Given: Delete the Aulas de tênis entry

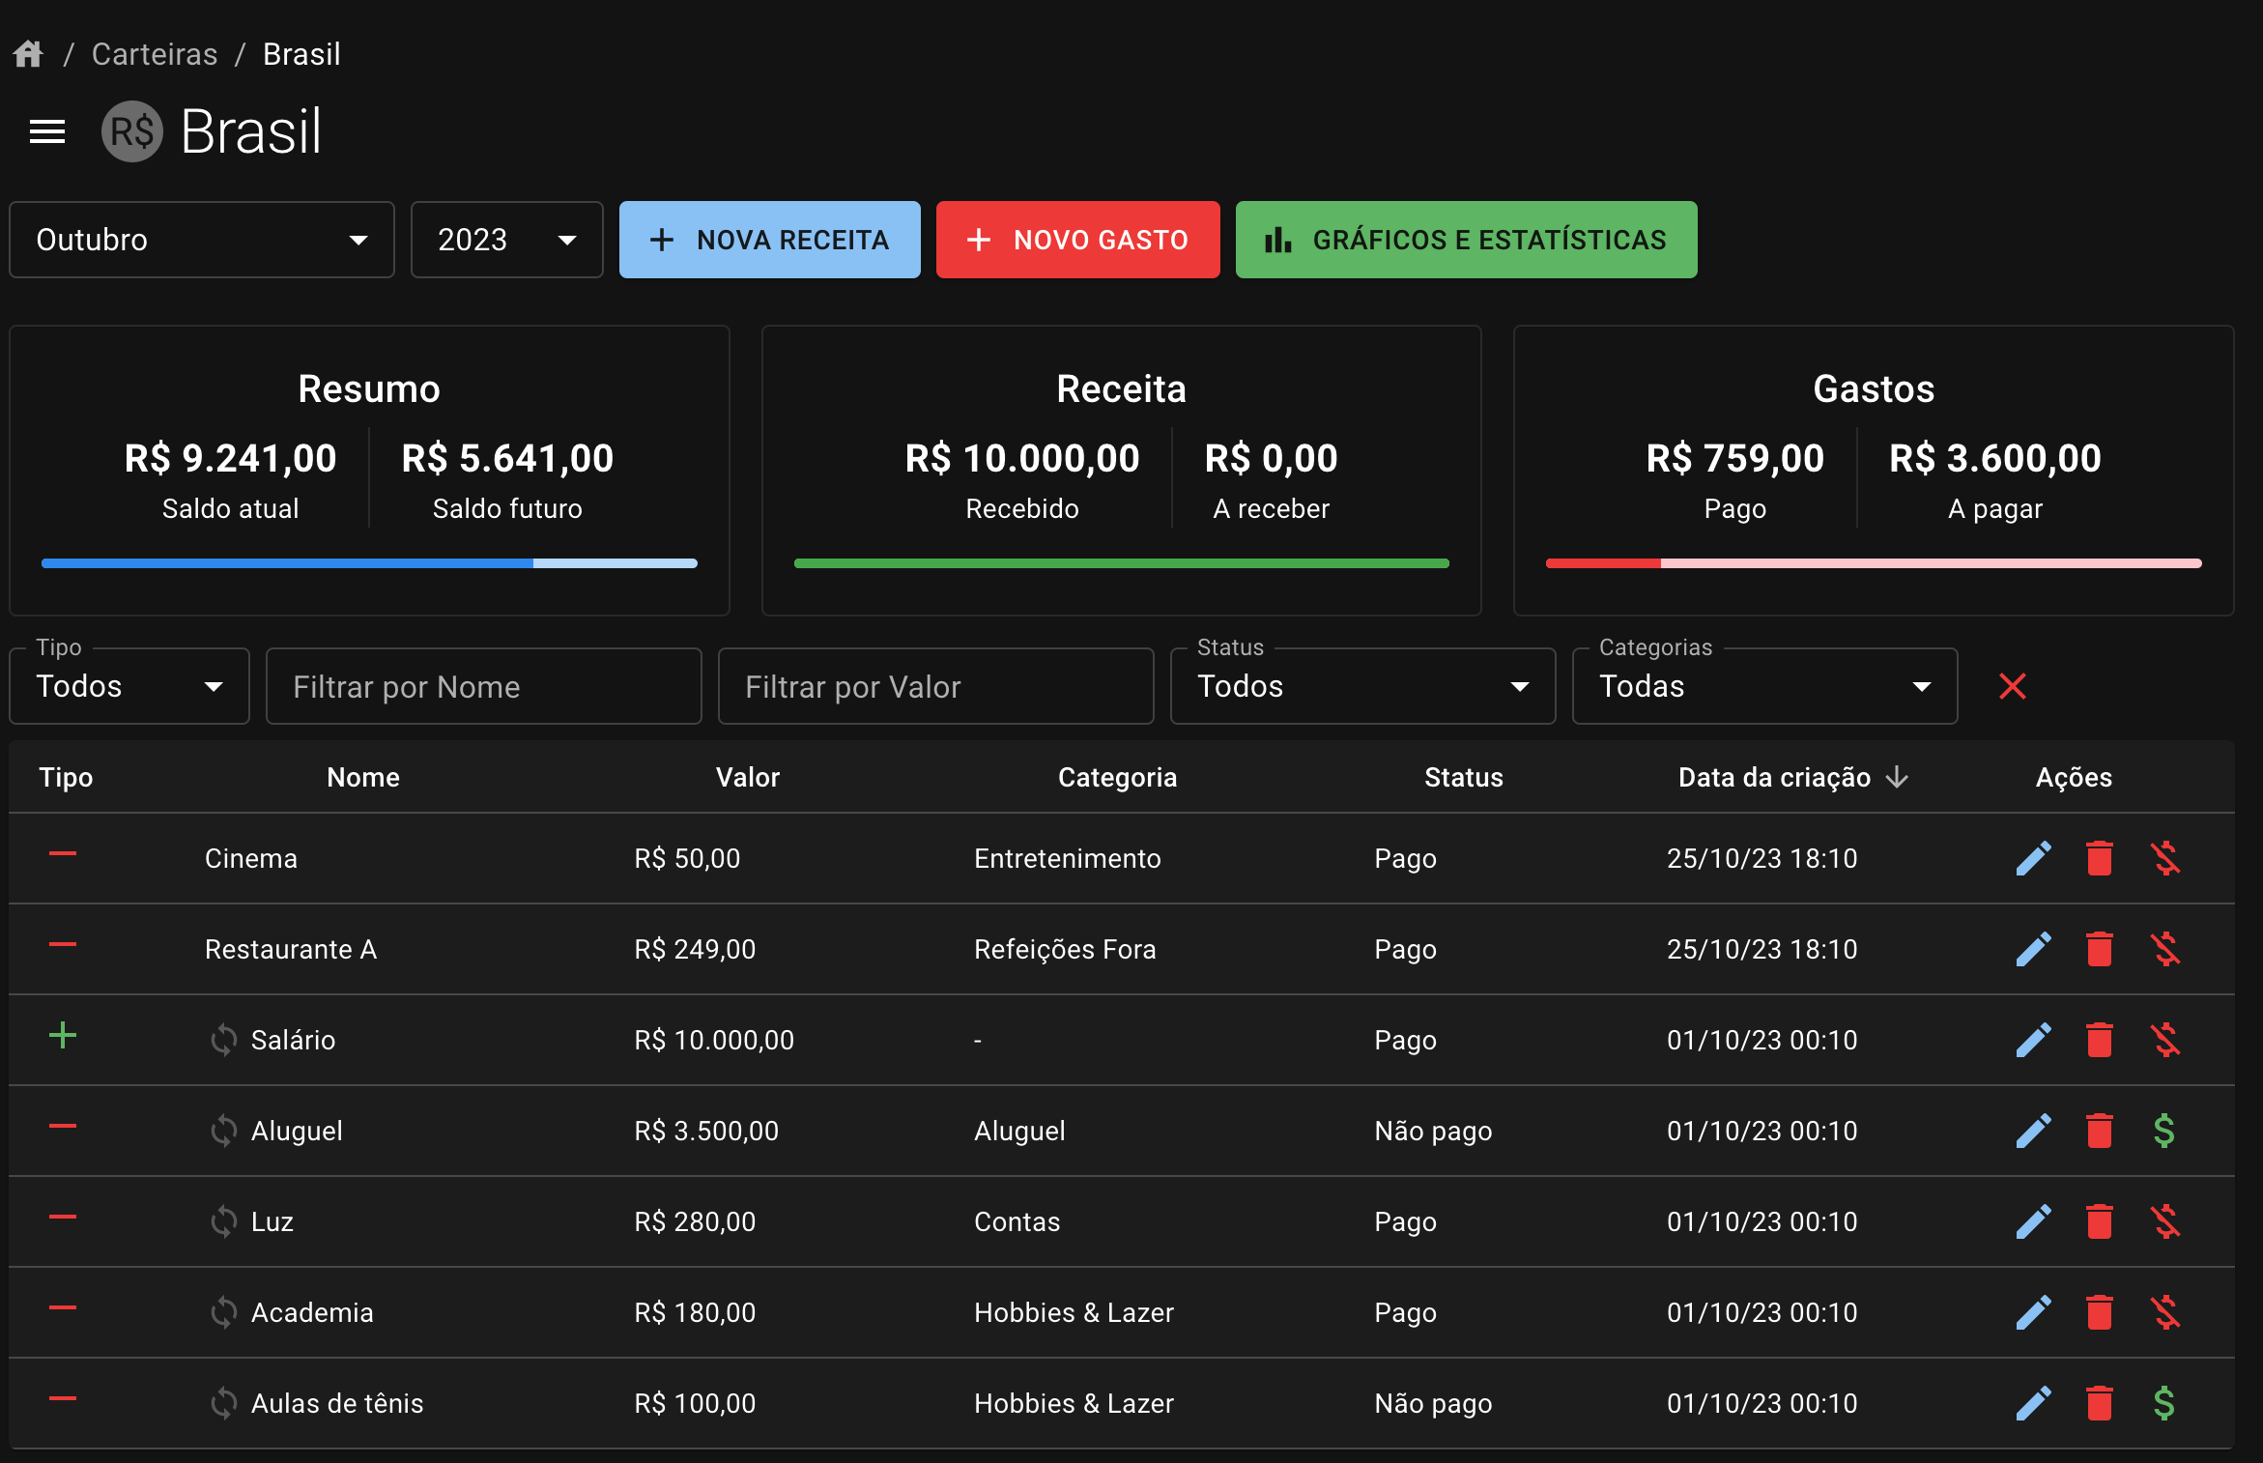Looking at the screenshot, I should point(2099,1403).
